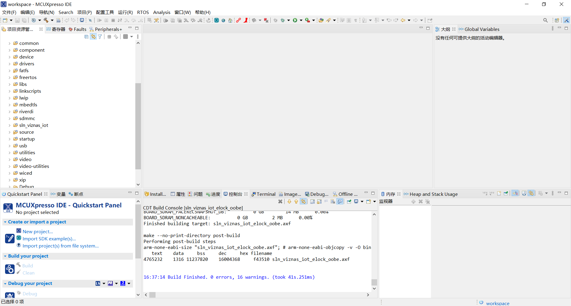
Task: Click the filter funnel icon in explorer
Action: click(100, 37)
